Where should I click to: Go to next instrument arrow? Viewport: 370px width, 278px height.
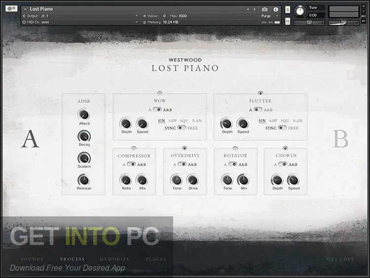pyautogui.click(x=255, y=9)
